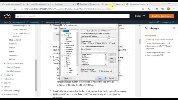The height and width of the screenshot is (100, 178).
Task: Expand Configure instances in sidebar
Action: pos(5,63)
